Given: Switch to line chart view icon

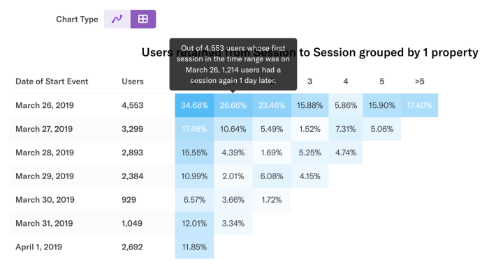Looking at the screenshot, I should click(x=117, y=19).
